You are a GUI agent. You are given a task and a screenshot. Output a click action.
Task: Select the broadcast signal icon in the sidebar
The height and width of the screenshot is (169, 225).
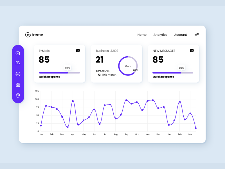[18, 74]
